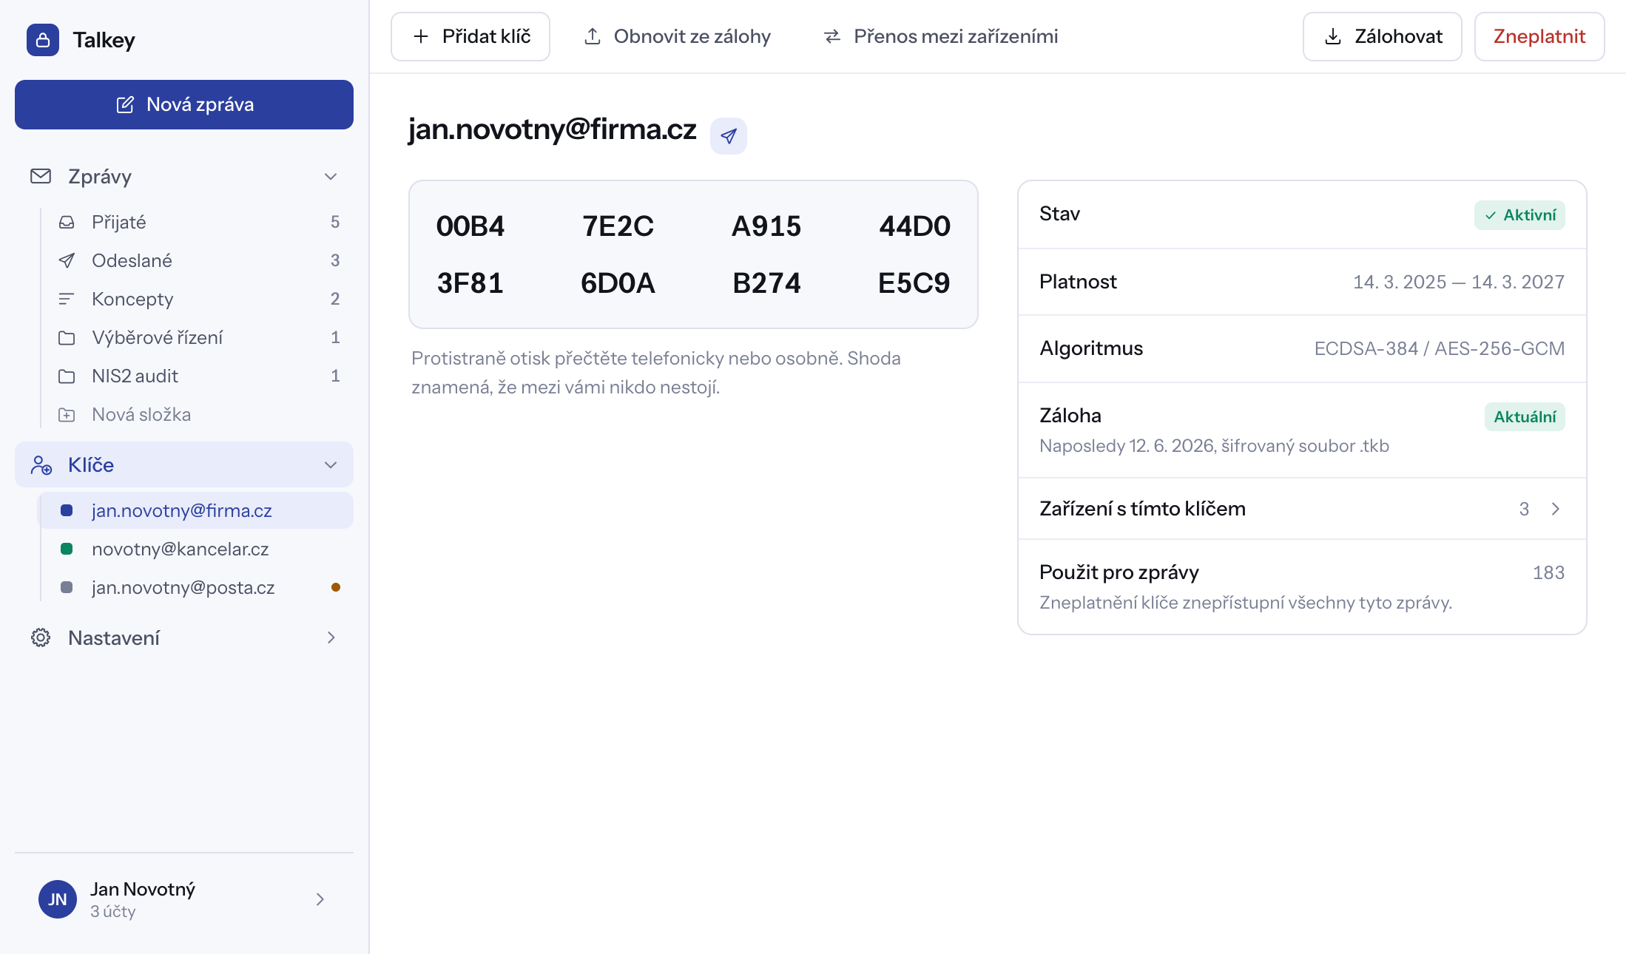Click the send-message icon beside jan.novotny@firma.cz heading
This screenshot has height=954, width=1626.
tap(728, 136)
